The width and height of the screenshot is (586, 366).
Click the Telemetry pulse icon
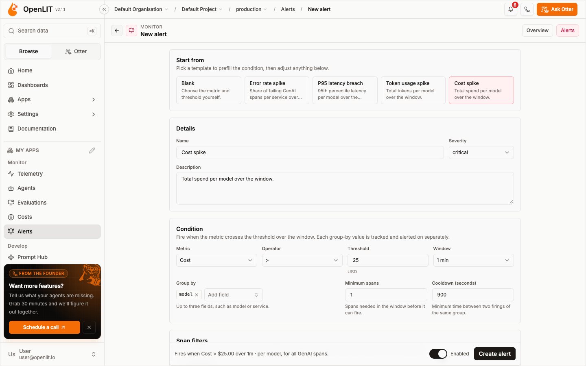tap(11, 174)
